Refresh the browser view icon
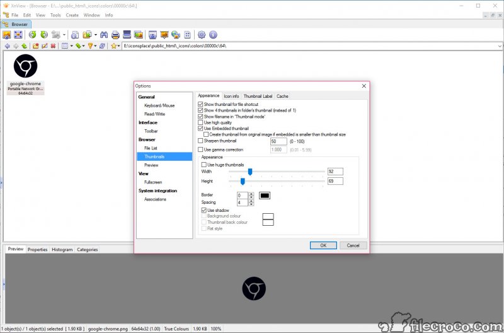 (103, 46)
